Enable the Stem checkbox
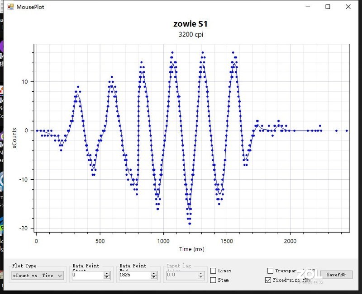Image resolution: width=362 pixels, height=294 pixels. coord(213,280)
